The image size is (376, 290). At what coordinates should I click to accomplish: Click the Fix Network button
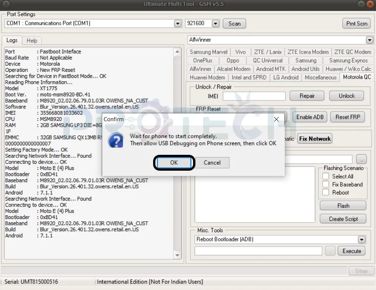315,139
